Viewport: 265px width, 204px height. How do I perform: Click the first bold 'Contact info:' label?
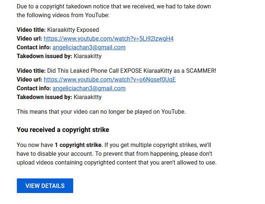click(34, 47)
